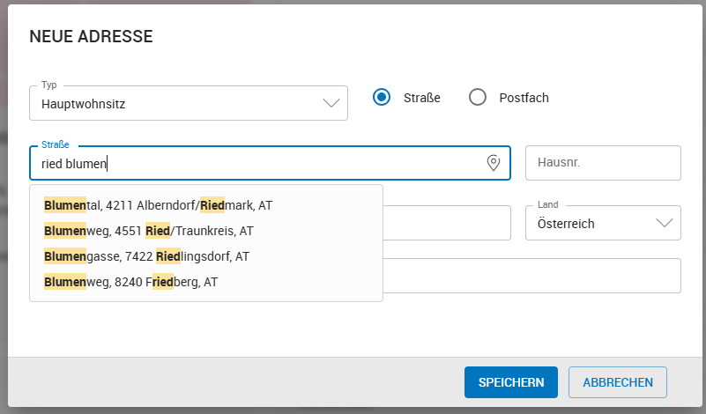706x414 pixels.
Task: Click the Hauptwohnsitz value in Typ combo box
Action: click(84, 104)
